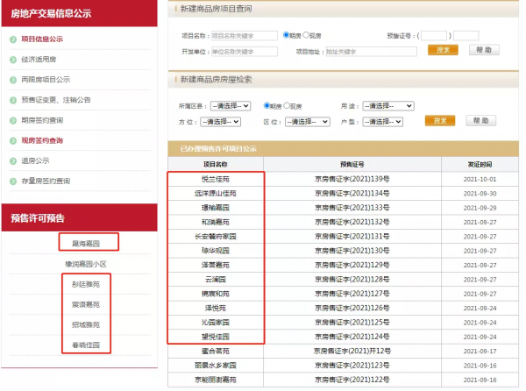The image size is (526, 391).
Task: Open project 丽景水乡家园 in the table
Action: click(x=216, y=366)
